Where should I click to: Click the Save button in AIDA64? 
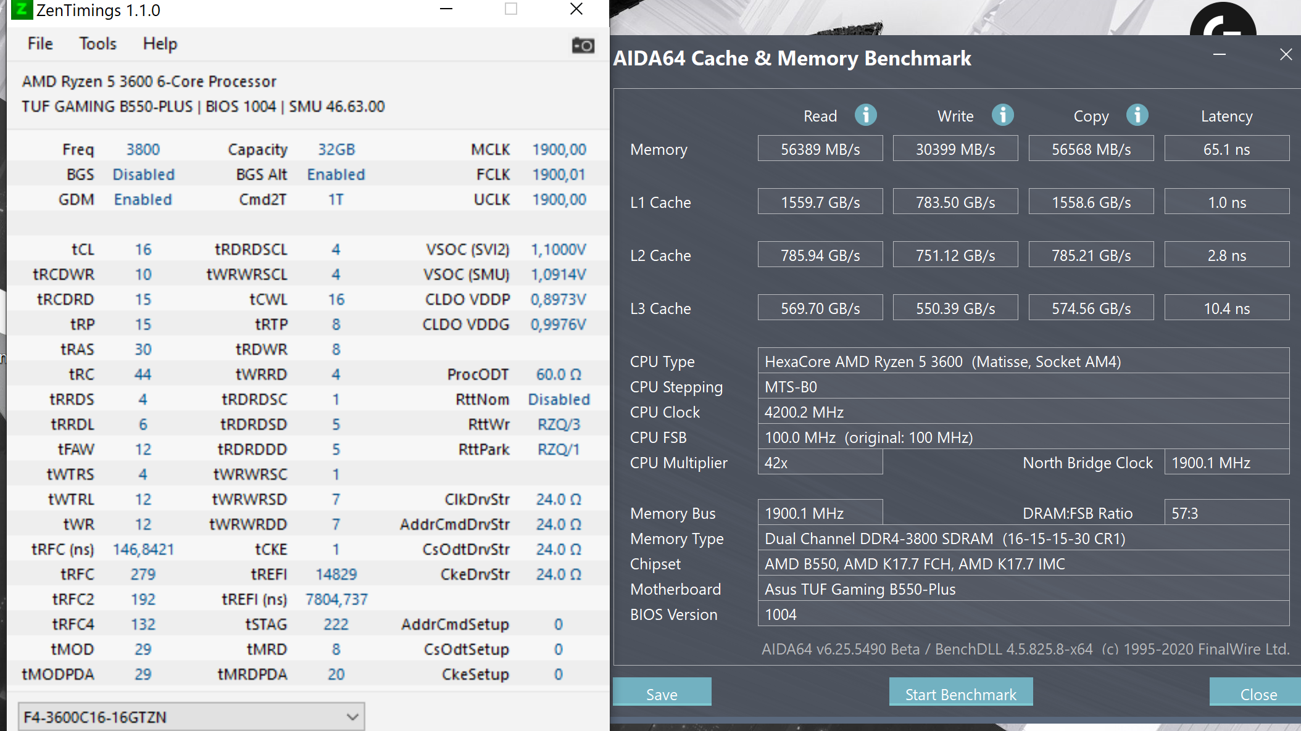662,694
